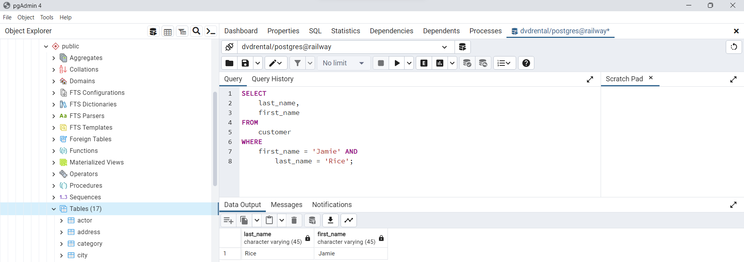Select the Materialized Views tree item
The image size is (744, 262).
tap(96, 163)
